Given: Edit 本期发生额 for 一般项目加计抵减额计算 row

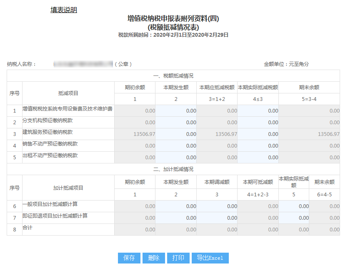Looking at the screenshot, I should (176, 206).
